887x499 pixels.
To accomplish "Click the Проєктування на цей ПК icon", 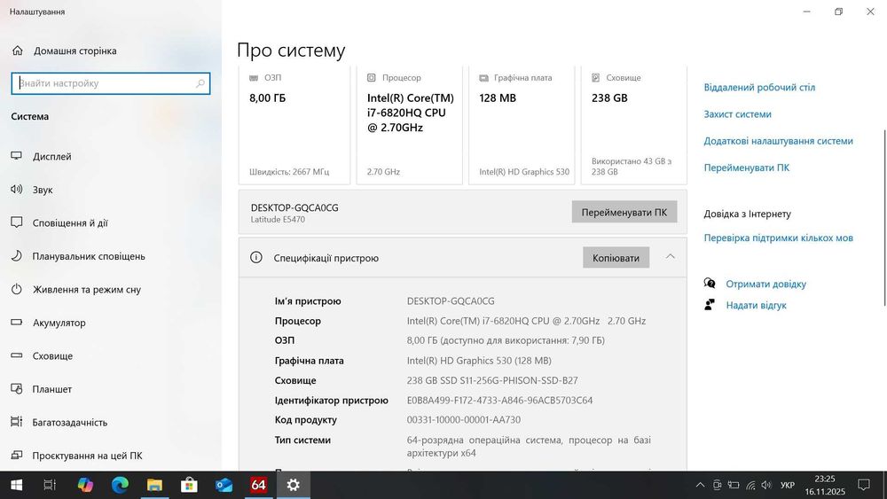I will [x=16, y=455].
